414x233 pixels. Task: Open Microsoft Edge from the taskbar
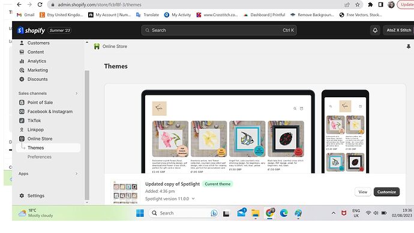click(284, 213)
